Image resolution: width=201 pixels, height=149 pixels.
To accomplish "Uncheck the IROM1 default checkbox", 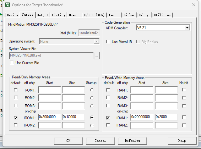I will click(x=16, y=118).
